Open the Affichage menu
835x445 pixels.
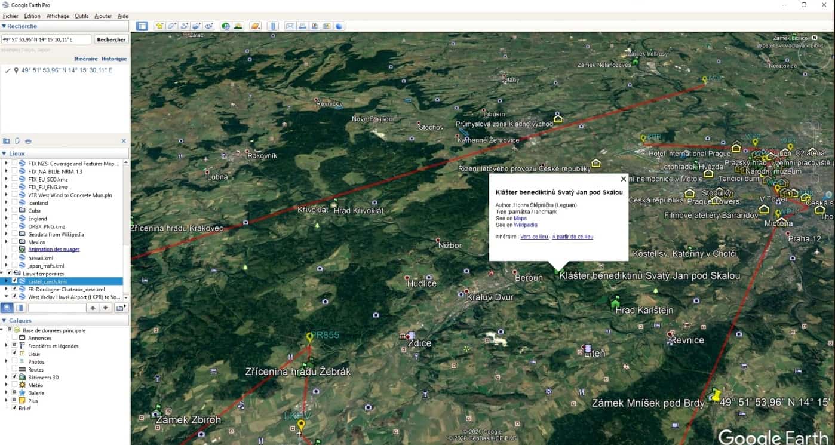click(x=58, y=16)
